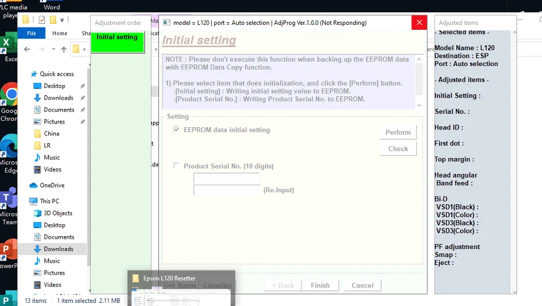The height and width of the screenshot is (306, 542).
Task: Open the File tab in Explorer
Action: coord(31,33)
